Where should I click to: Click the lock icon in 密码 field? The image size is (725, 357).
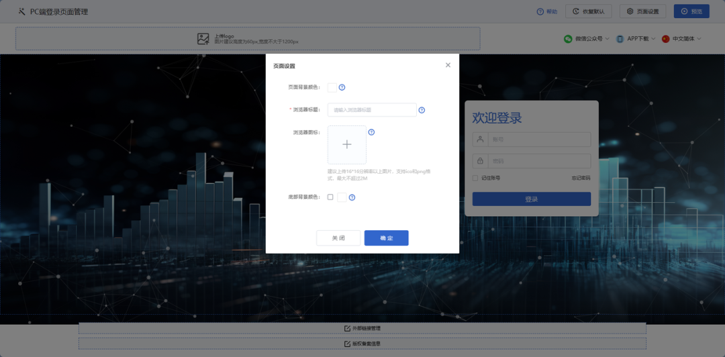coord(480,161)
